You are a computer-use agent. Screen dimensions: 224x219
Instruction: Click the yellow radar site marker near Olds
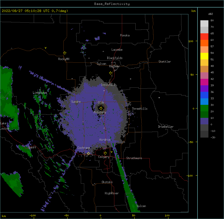101,108
